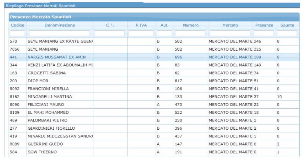Click the GUERRINI GUIDO row entry
Screen dimensions: 308x159
point(45,144)
